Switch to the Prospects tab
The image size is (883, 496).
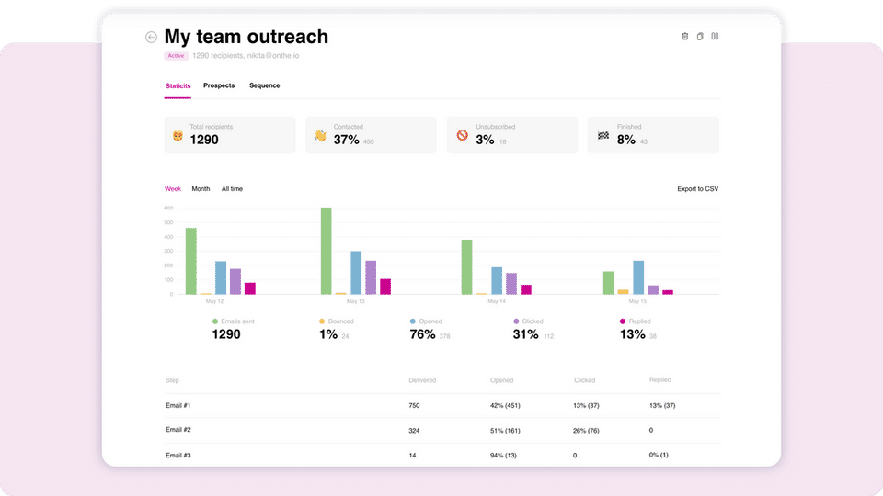coord(219,85)
